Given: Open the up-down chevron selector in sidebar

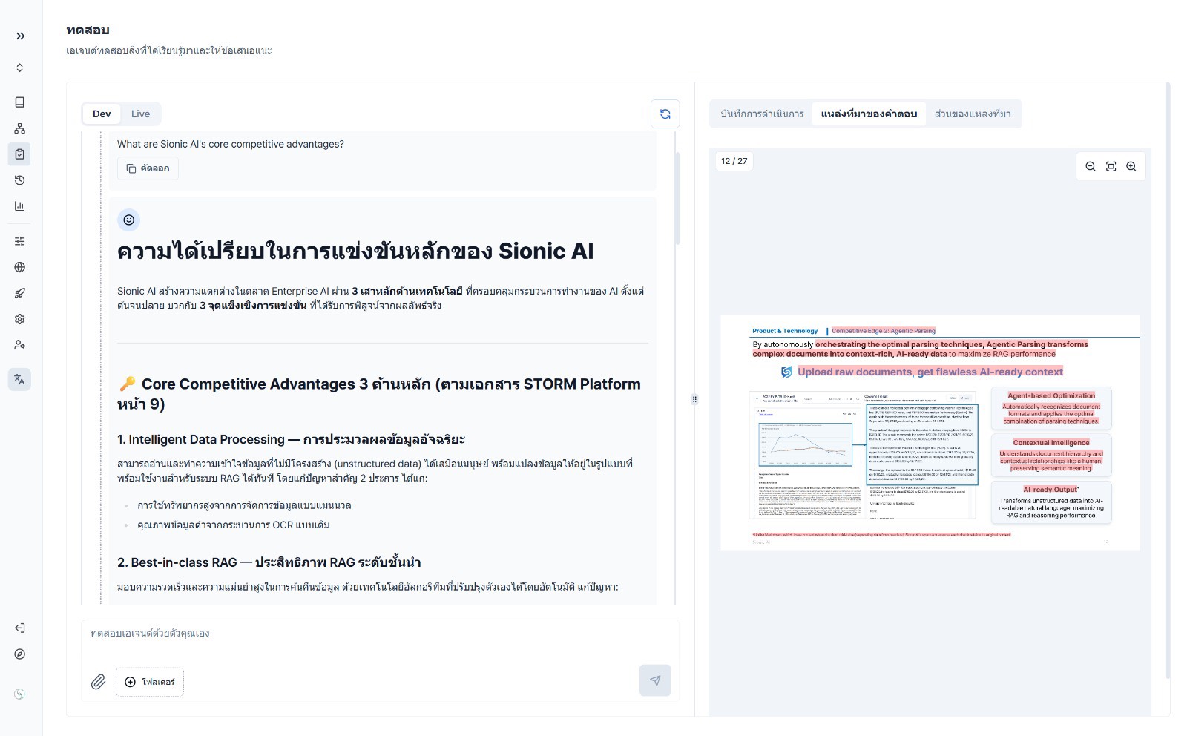Looking at the screenshot, I should [x=20, y=68].
